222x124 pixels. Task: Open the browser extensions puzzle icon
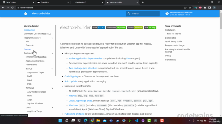205,8
